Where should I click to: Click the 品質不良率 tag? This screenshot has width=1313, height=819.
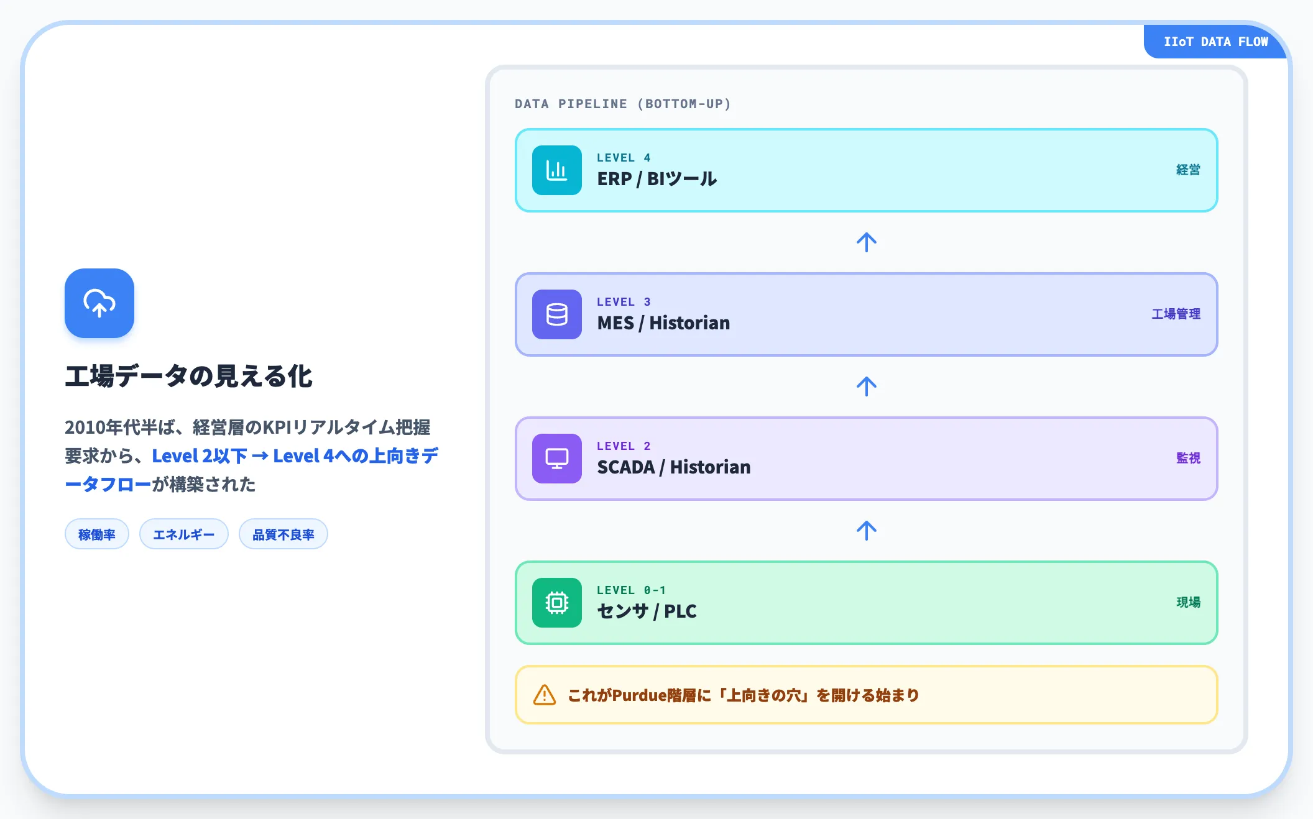pyautogui.click(x=283, y=534)
